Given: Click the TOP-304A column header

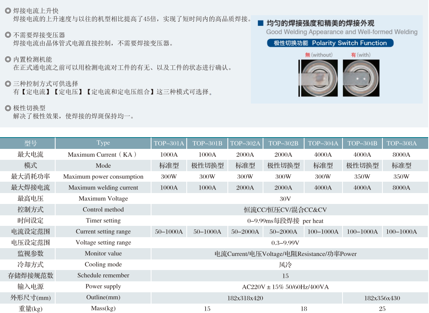Looking at the screenshot, I should (323, 143).
